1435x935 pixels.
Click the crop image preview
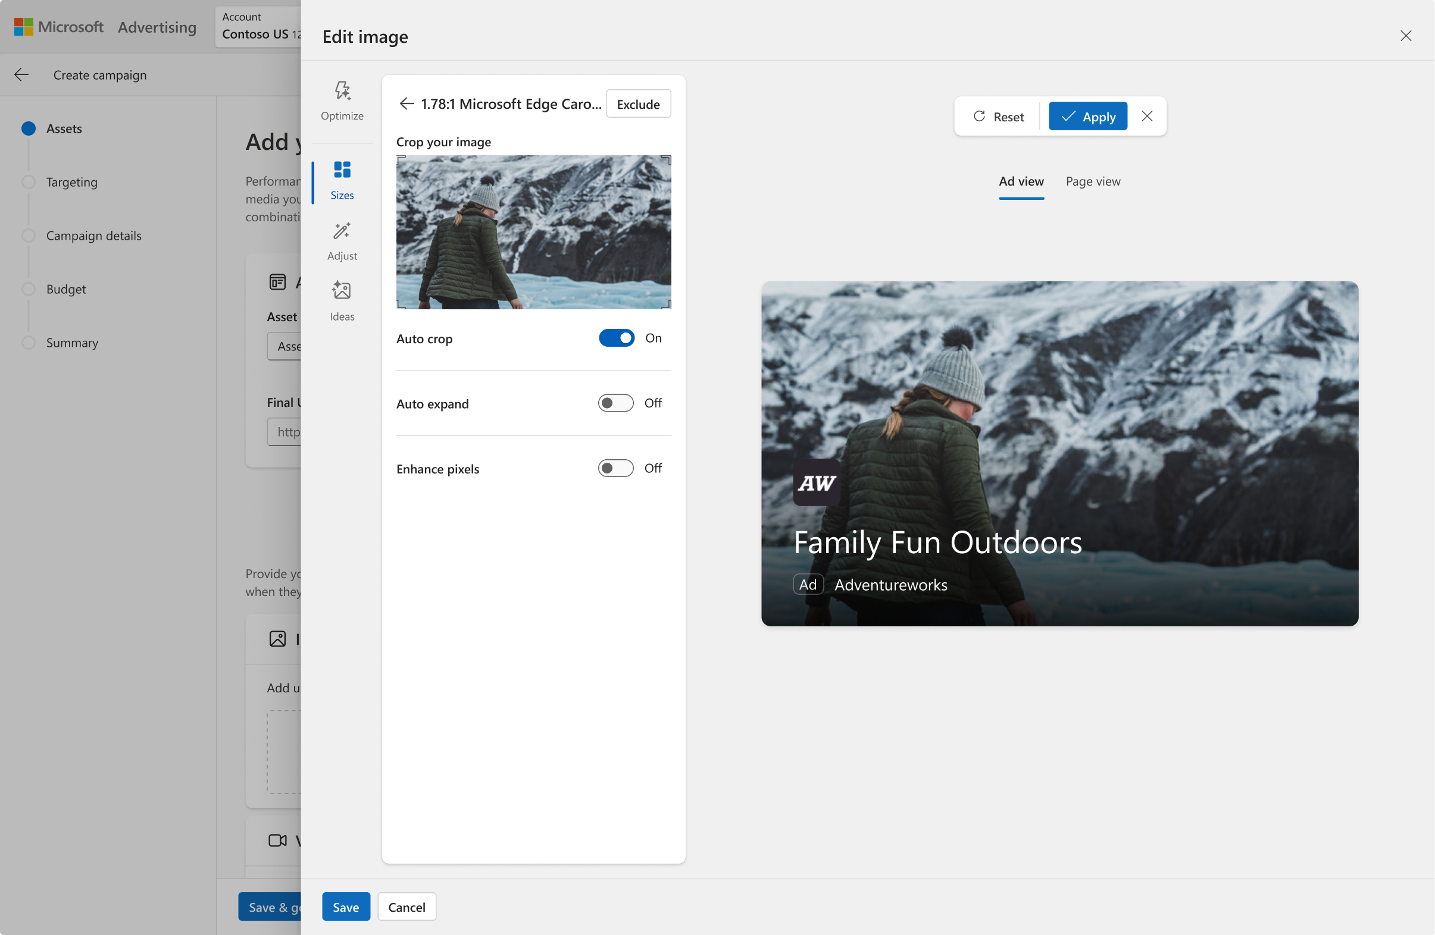point(534,233)
